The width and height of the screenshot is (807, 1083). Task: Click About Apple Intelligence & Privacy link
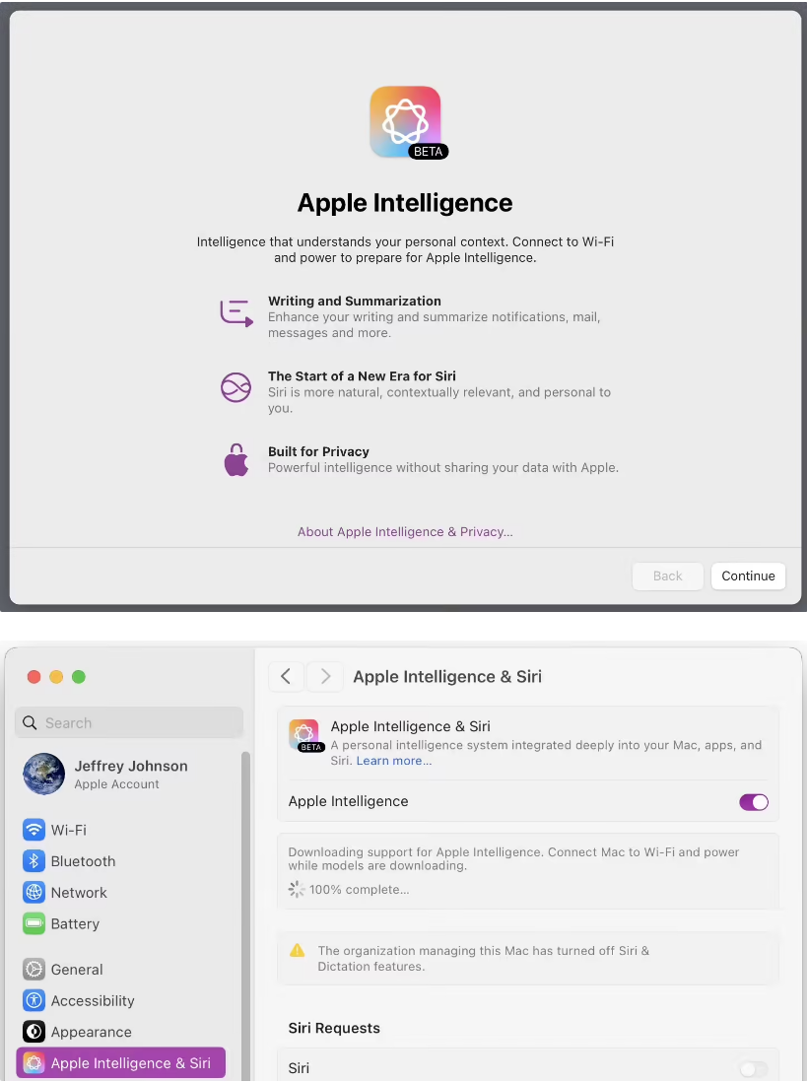pyautogui.click(x=404, y=531)
